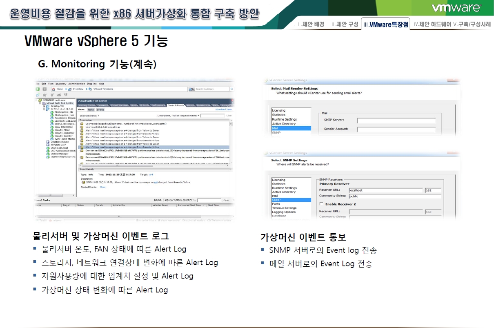
Task: Open the Edit menu
Action: click(x=43, y=83)
